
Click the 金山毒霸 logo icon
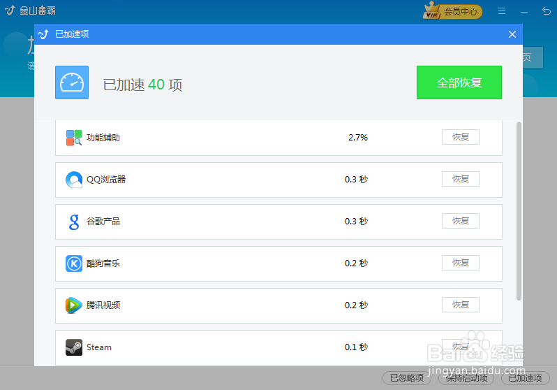pos(10,10)
